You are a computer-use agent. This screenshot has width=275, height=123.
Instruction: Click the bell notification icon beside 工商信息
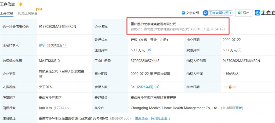pyautogui.click(x=21, y=4)
